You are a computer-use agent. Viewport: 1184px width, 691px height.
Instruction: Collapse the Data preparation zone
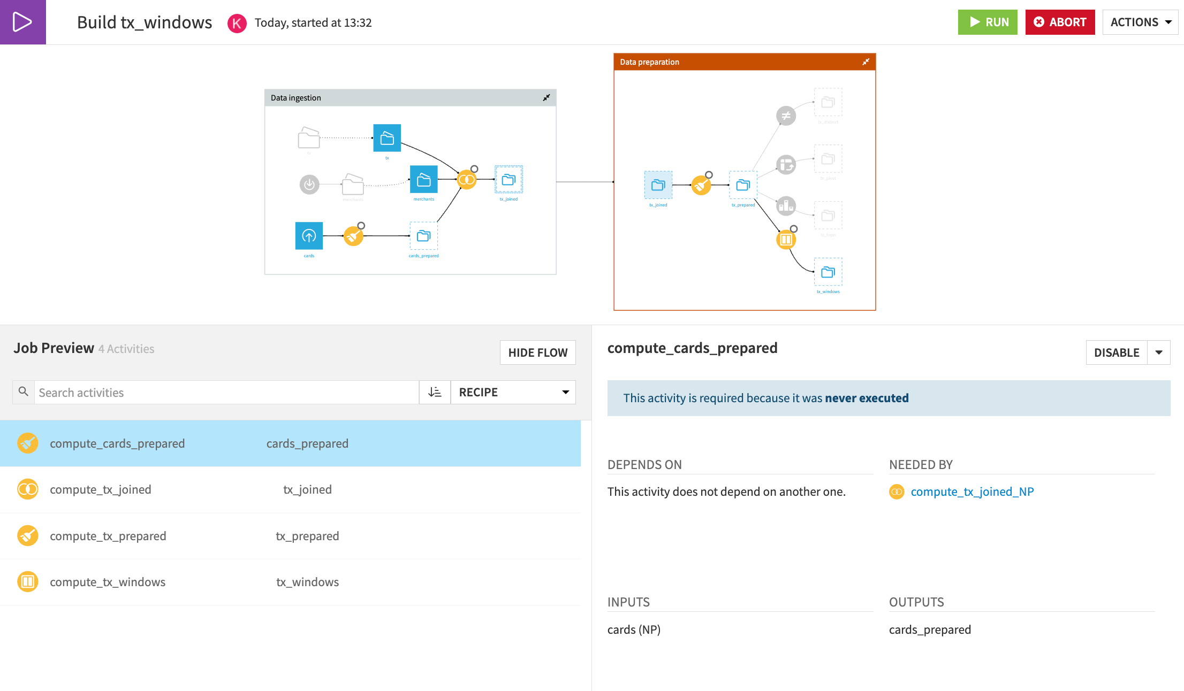point(866,62)
